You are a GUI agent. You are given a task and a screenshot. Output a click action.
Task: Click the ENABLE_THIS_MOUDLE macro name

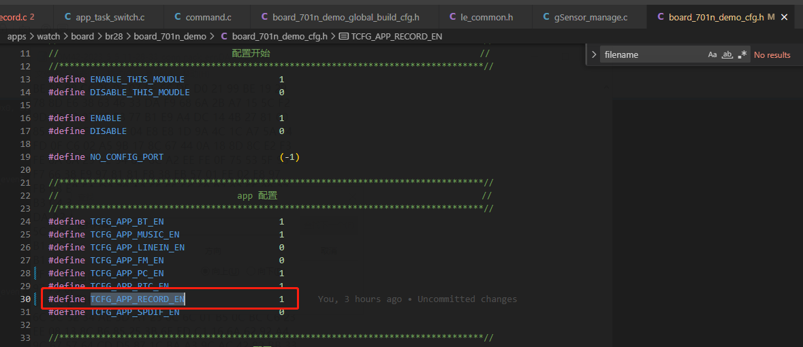click(138, 80)
